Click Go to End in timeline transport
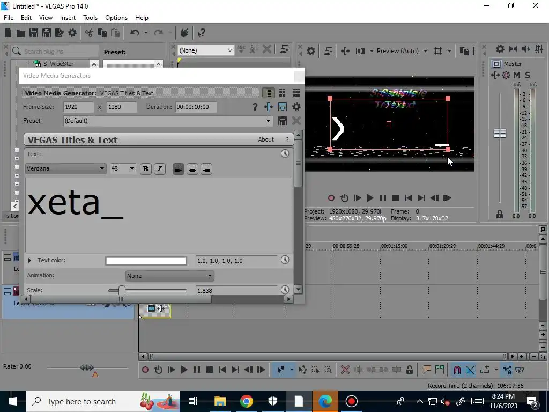The width and height of the screenshot is (549, 412). point(235,370)
